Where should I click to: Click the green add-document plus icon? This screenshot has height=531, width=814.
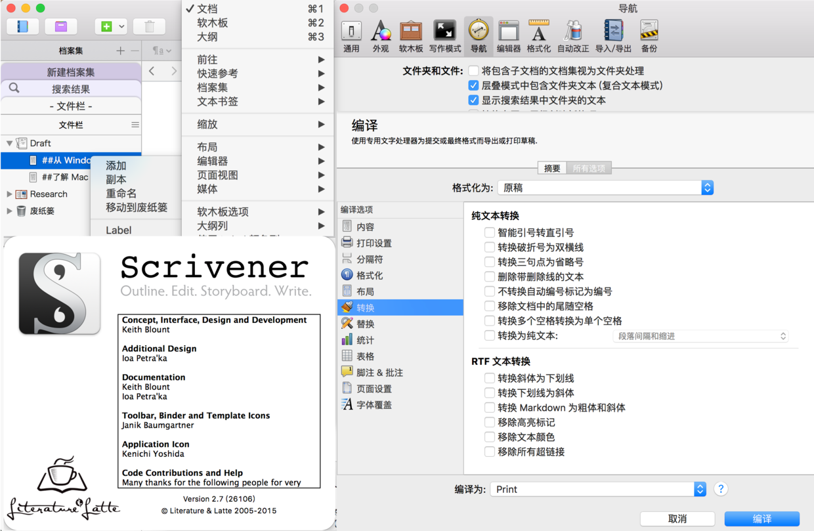pos(106,26)
